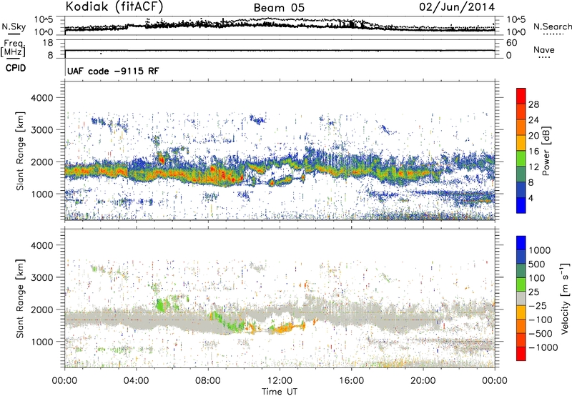Click the "−25" tick on Velocity colorbar
Viewport: 572px width, 396px height.
coord(538,305)
